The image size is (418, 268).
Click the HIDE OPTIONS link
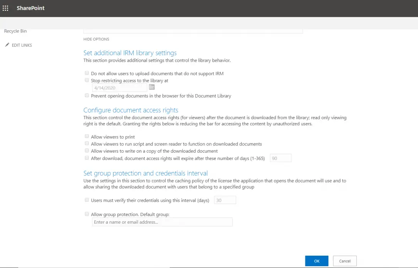pyautogui.click(x=96, y=39)
